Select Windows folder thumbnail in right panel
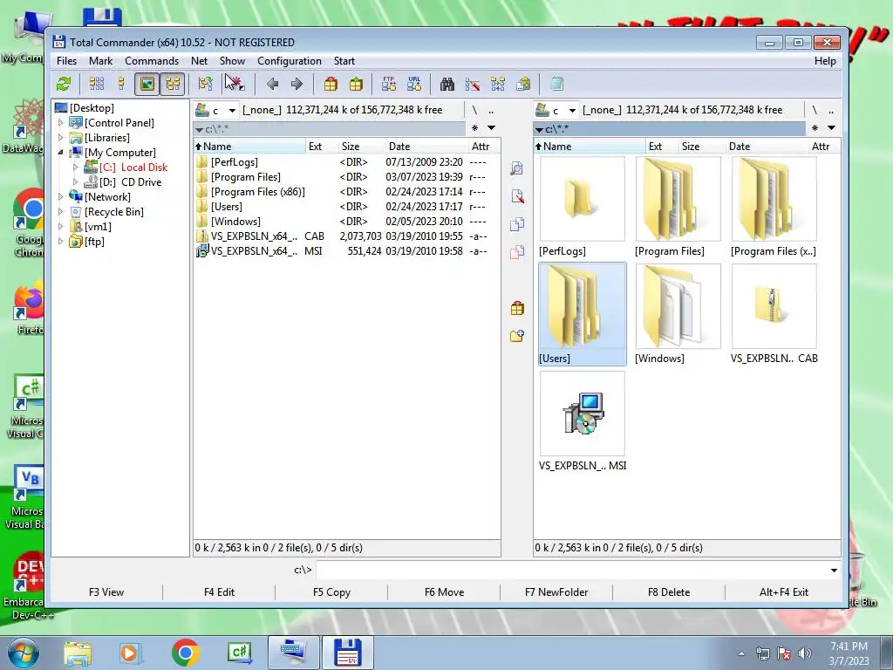Image resolution: width=893 pixels, height=670 pixels. 678,314
